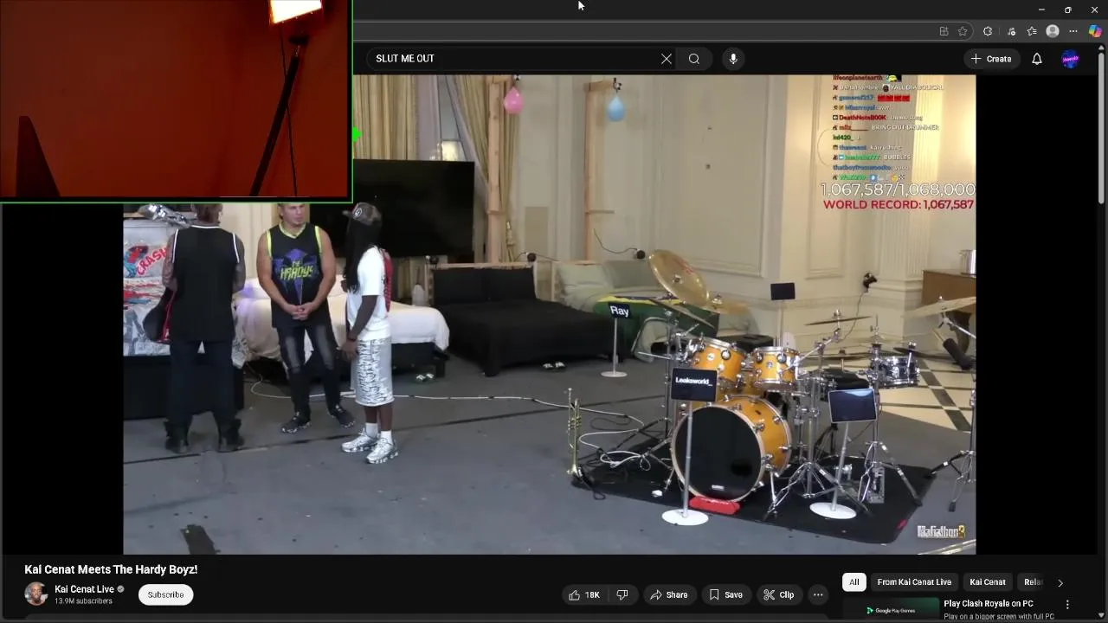Open browser profile avatar
1108x623 pixels.
tap(1053, 31)
